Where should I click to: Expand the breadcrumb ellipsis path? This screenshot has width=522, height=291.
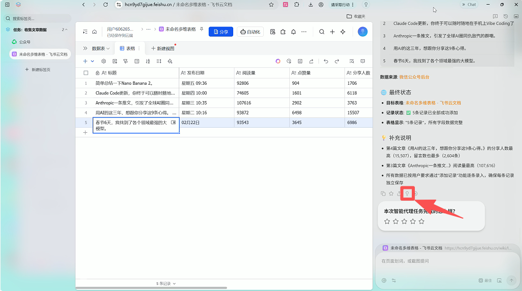pos(148,29)
